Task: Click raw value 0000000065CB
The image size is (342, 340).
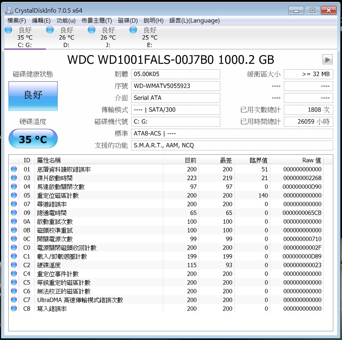Action: coord(302,213)
